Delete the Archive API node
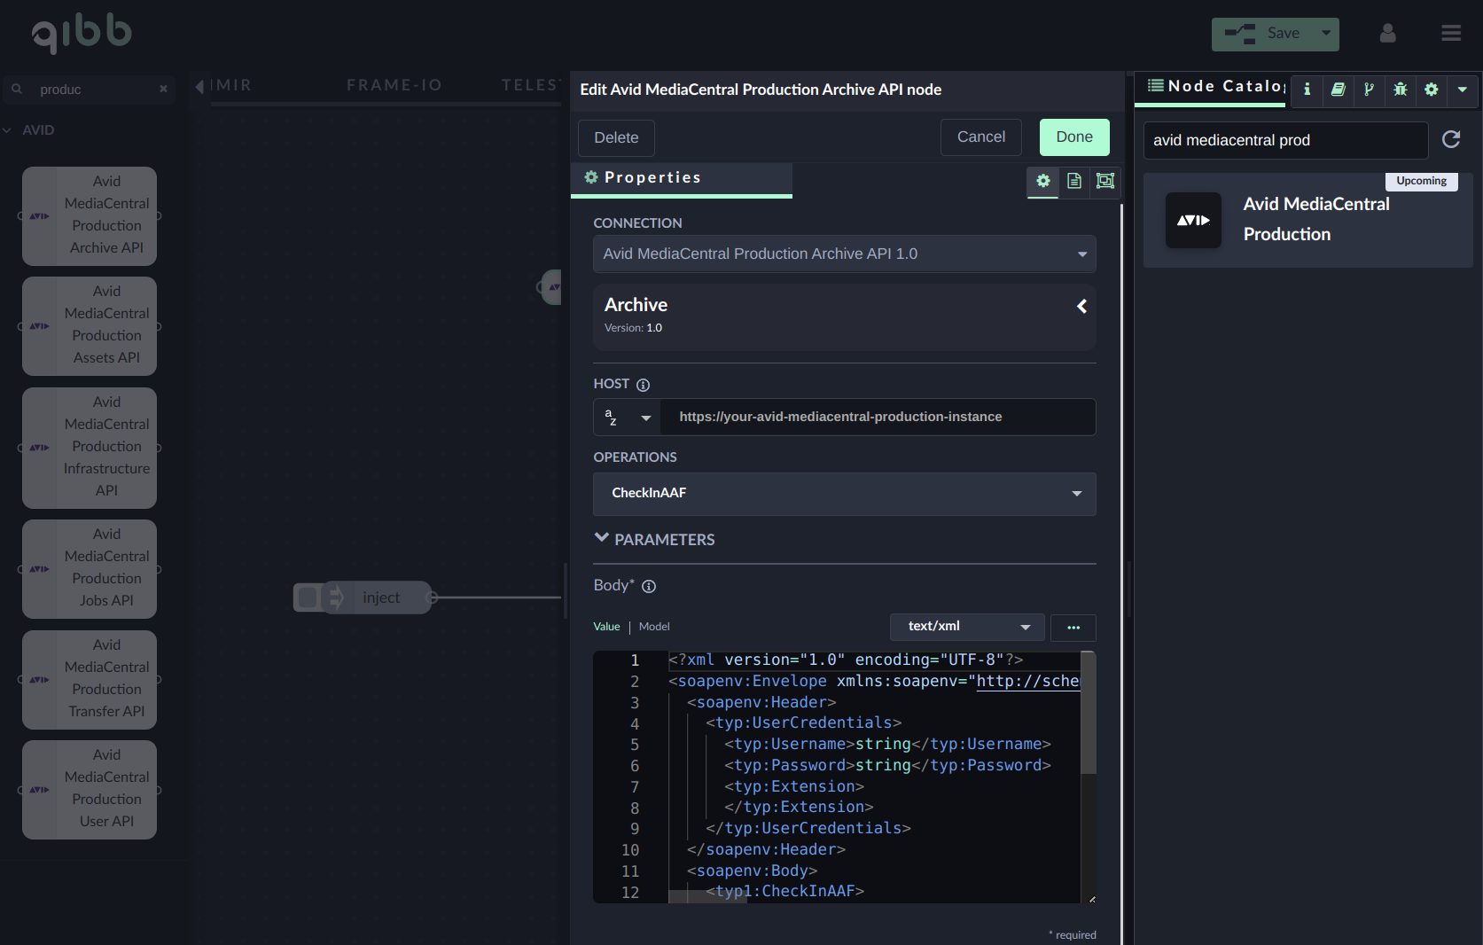1483x945 pixels. pyautogui.click(x=616, y=138)
